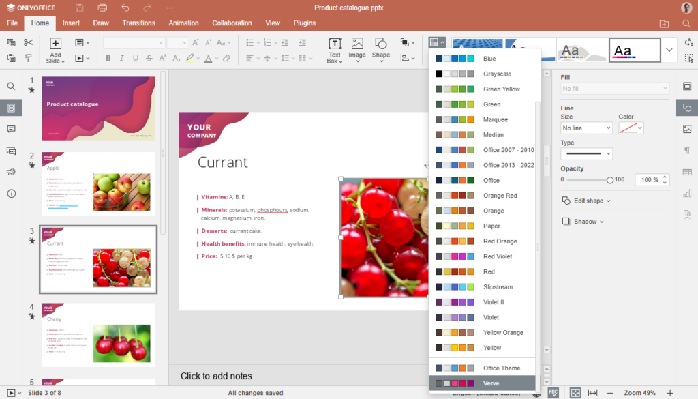Open Chart settings in right sidebar
698x399 pixels.
click(687, 193)
